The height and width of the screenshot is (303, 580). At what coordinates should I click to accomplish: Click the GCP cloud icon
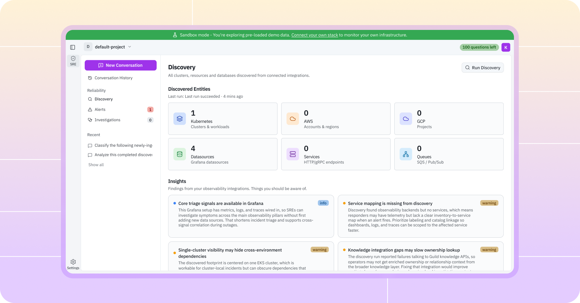coord(406,119)
